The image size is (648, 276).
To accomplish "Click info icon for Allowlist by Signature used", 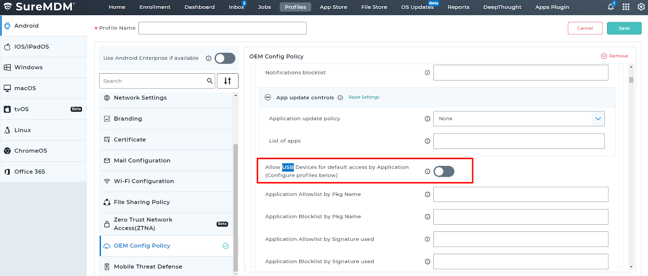I will pos(427,239).
